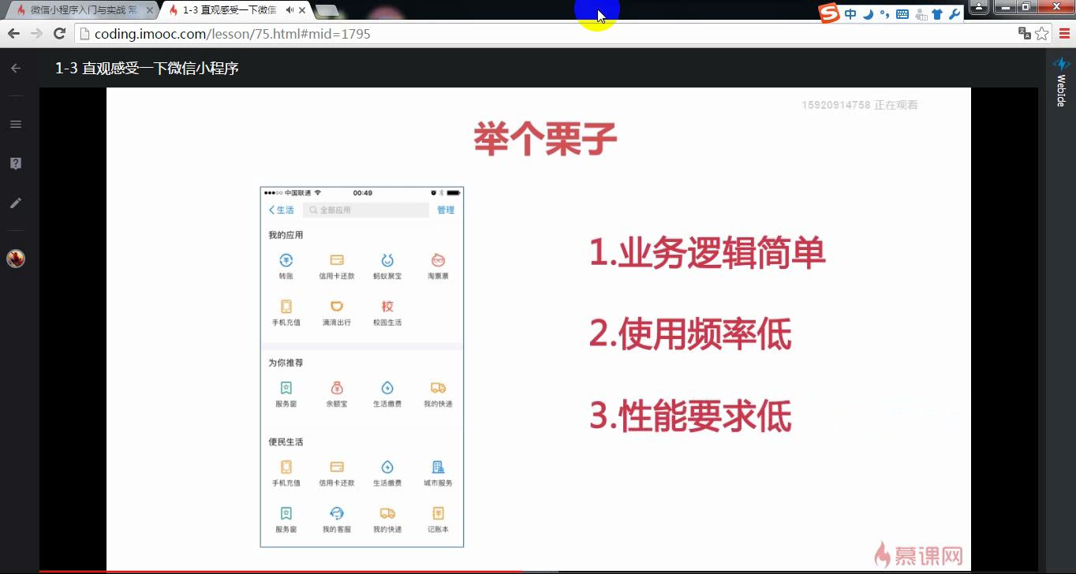Viewport: 1076px width, 574px height.
Task: Toggle Chinese punctuation mode
Action: point(884,14)
